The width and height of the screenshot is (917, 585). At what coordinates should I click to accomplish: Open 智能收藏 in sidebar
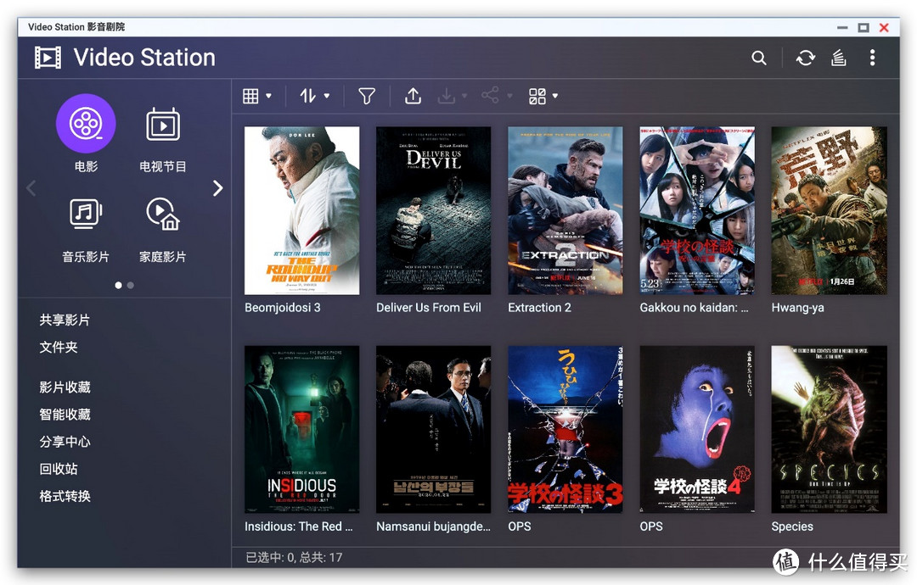tap(65, 415)
